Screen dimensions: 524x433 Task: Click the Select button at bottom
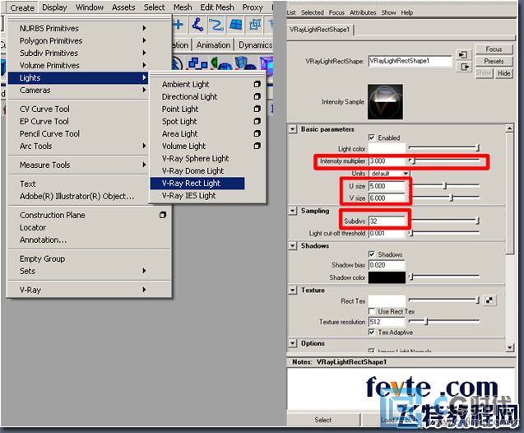(322, 420)
